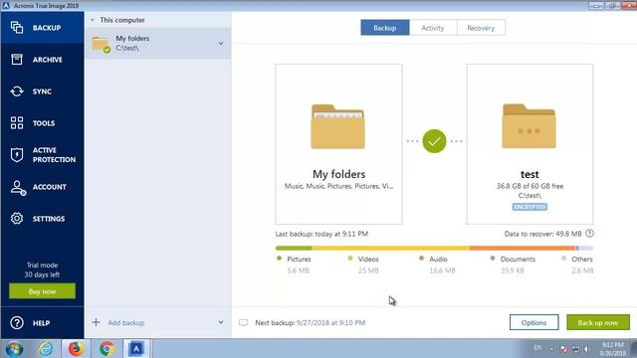Click the Add backup plus icon
637x358 pixels.
pyautogui.click(x=96, y=322)
